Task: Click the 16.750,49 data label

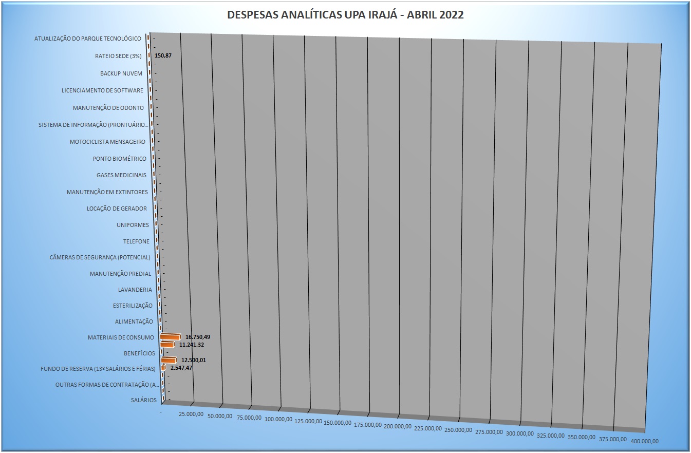Action: point(198,337)
